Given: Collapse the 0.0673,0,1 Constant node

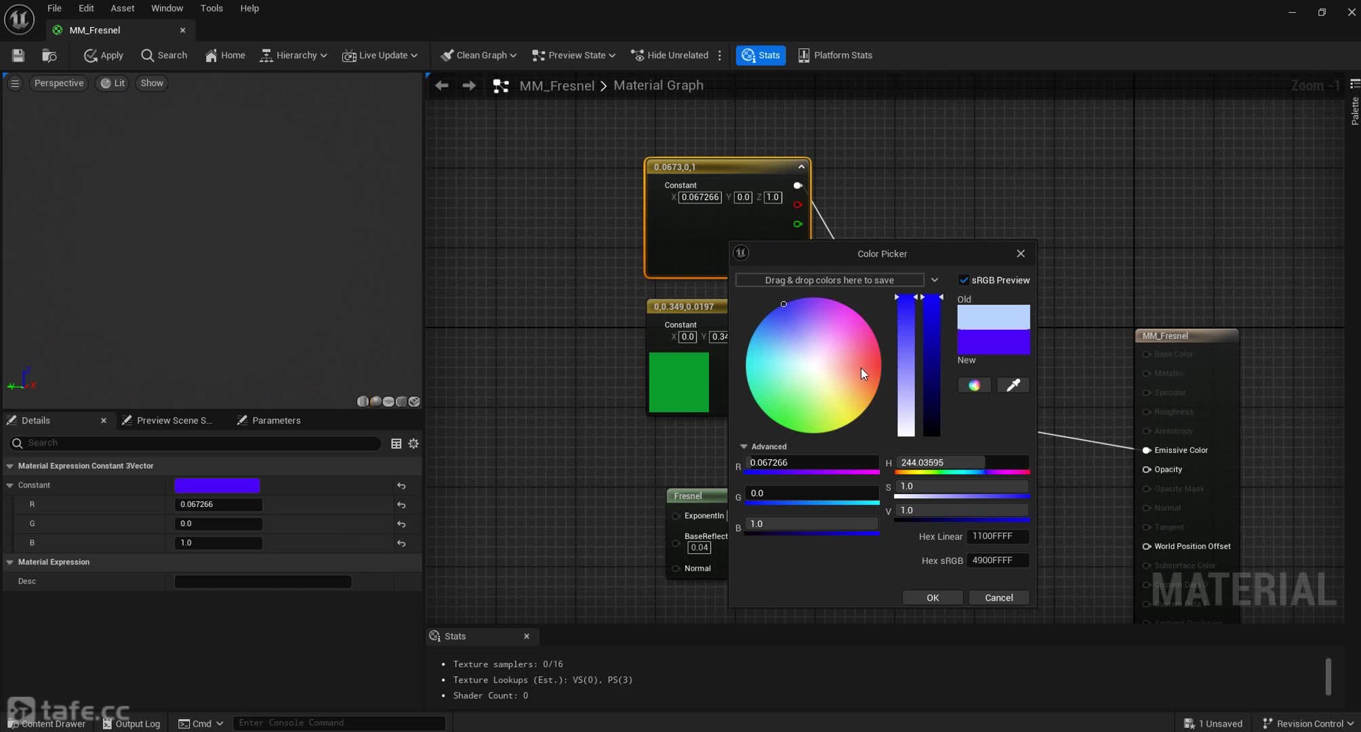Looking at the screenshot, I should (801, 167).
